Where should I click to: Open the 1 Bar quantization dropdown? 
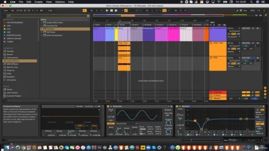click(x=51, y=11)
